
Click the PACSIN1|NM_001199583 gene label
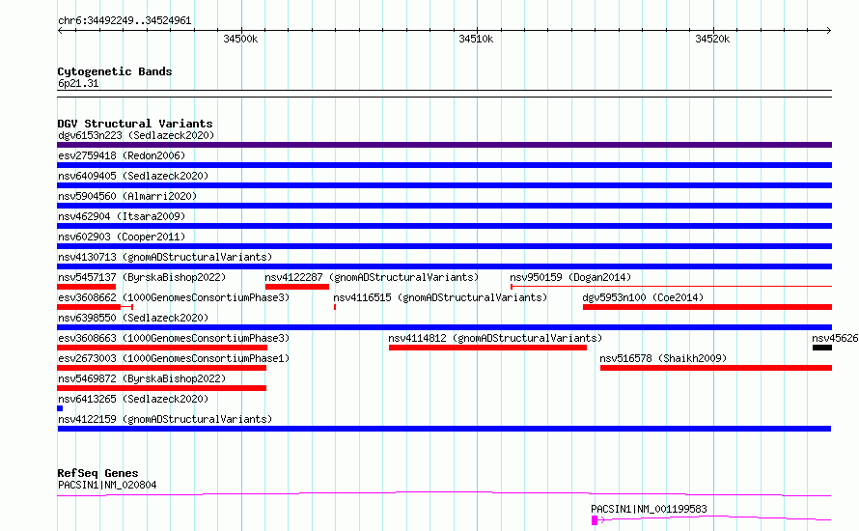(649, 509)
